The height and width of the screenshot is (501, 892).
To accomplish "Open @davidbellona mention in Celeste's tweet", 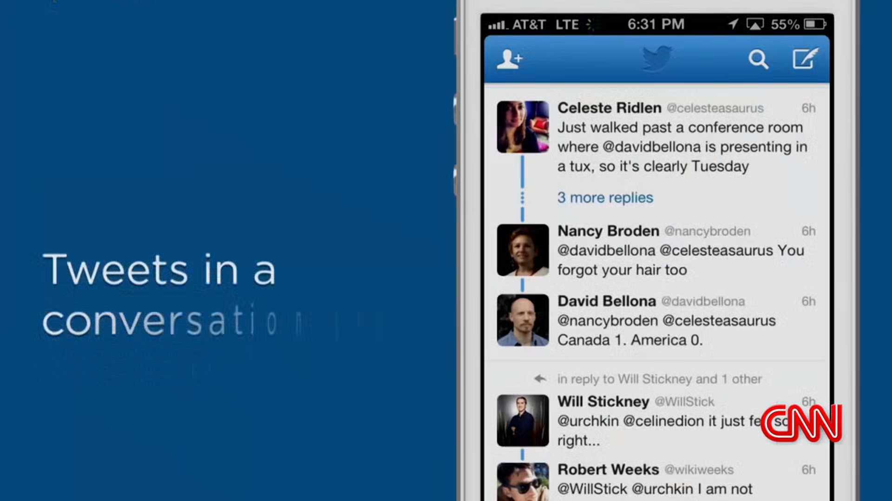I will [x=651, y=147].
